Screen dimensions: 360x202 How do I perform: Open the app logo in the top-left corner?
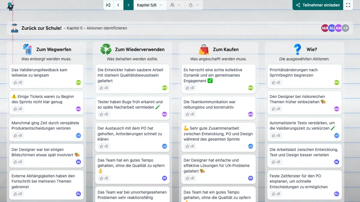click(x=10, y=6)
